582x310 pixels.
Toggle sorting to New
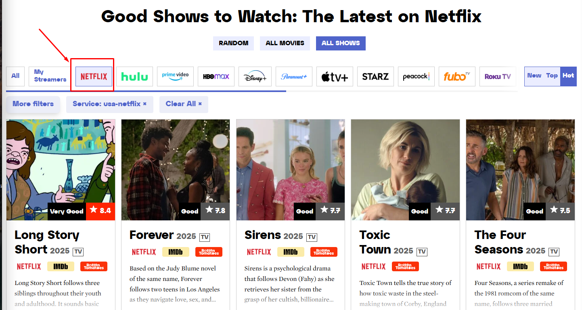coord(534,75)
